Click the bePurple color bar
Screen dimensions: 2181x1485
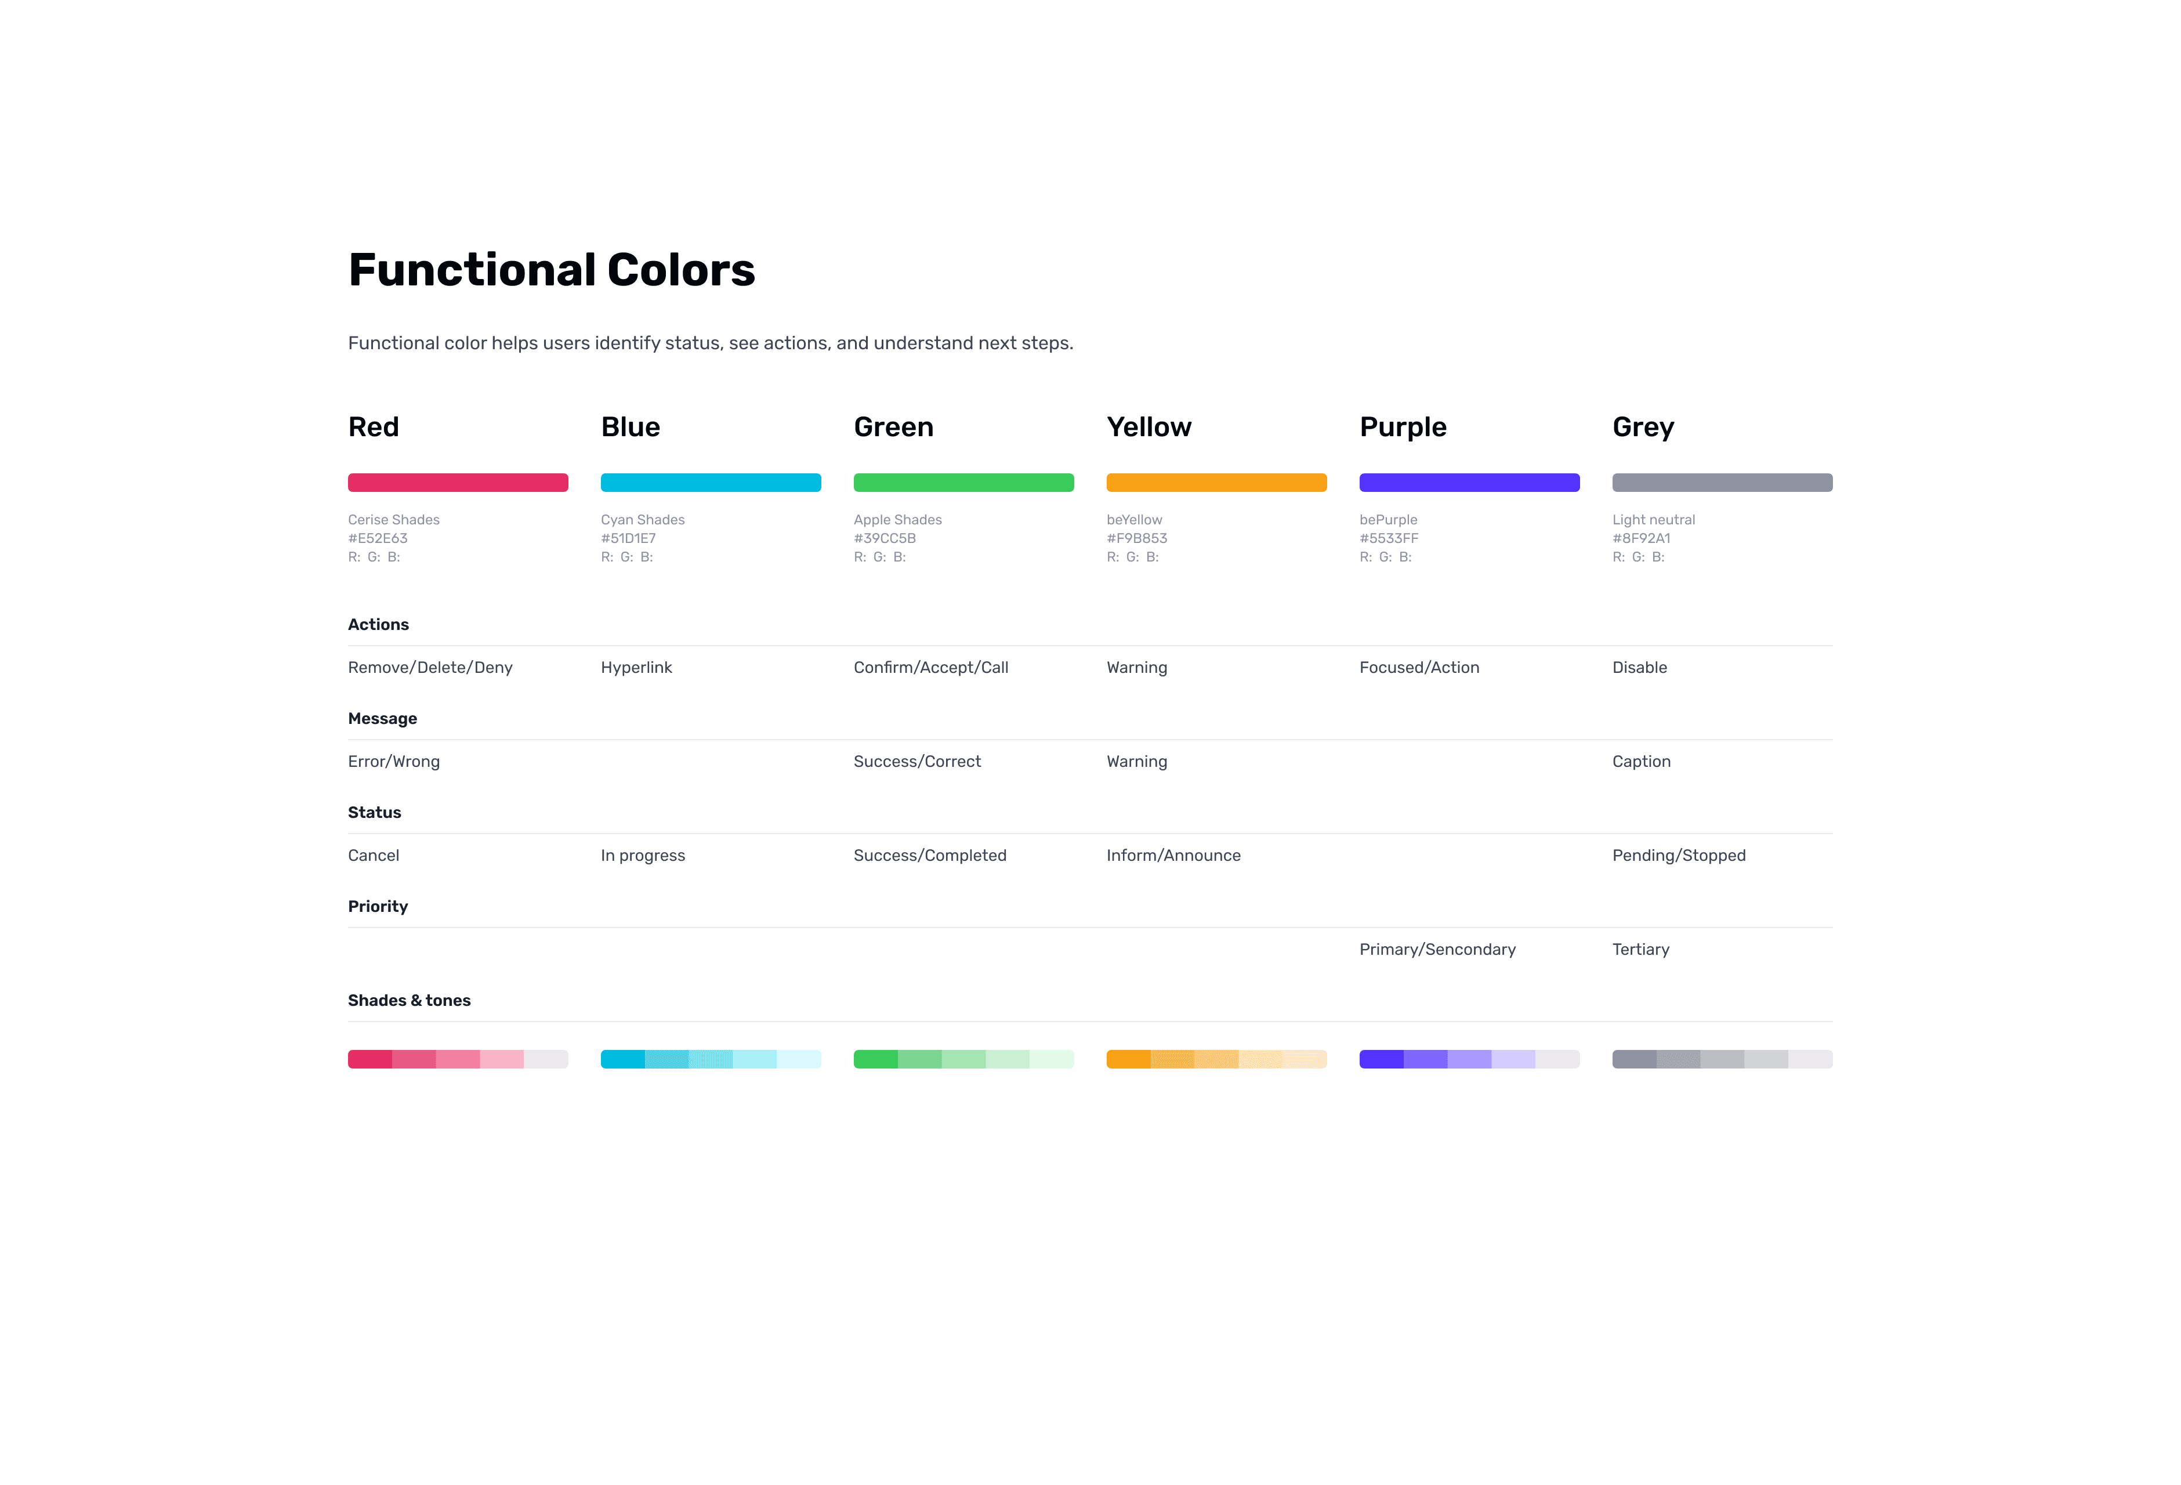pos(1470,483)
